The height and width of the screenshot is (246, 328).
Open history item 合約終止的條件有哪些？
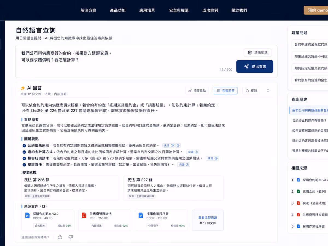pyautogui.click(x=309, y=120)
